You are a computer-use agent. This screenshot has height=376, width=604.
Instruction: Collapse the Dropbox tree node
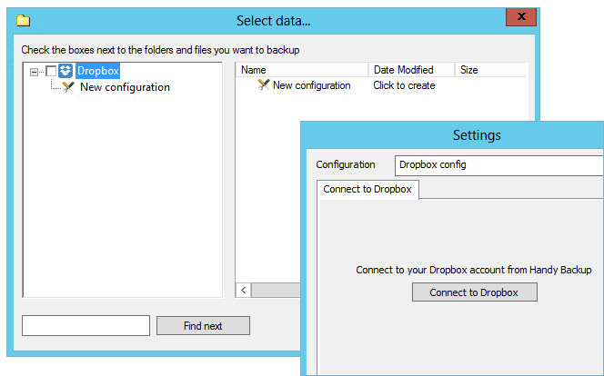(x=35, y=72)
